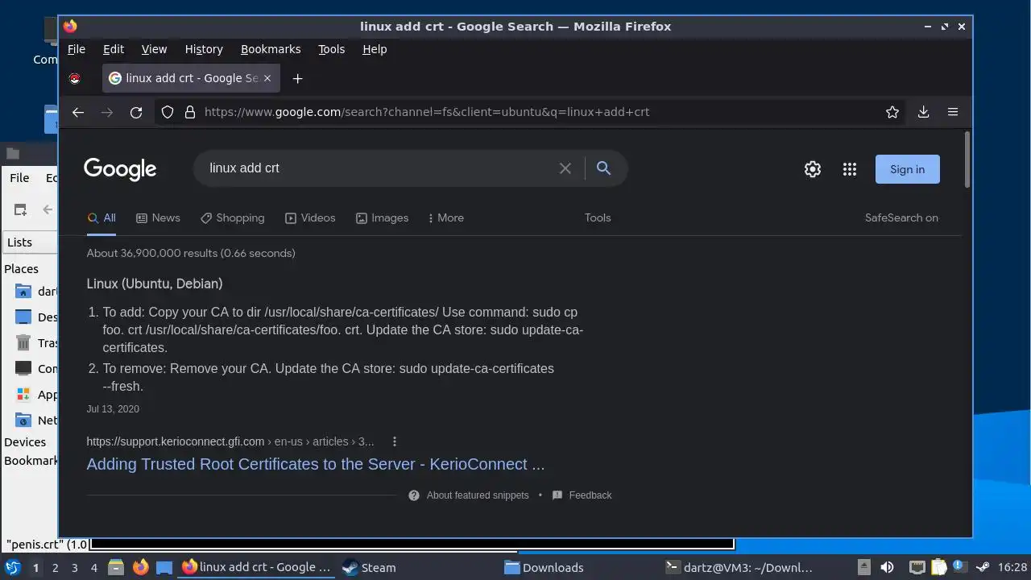Switch to Images results
Image resolution: width=1031 pixels, height=580 pixels.
pos(383,218)
